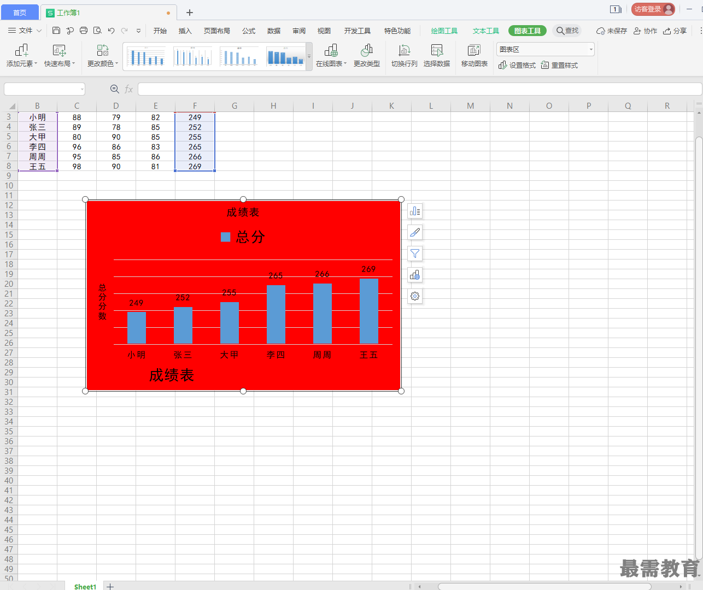
Task: Click Move Chart (移动图表)
Action: [474, 56]
